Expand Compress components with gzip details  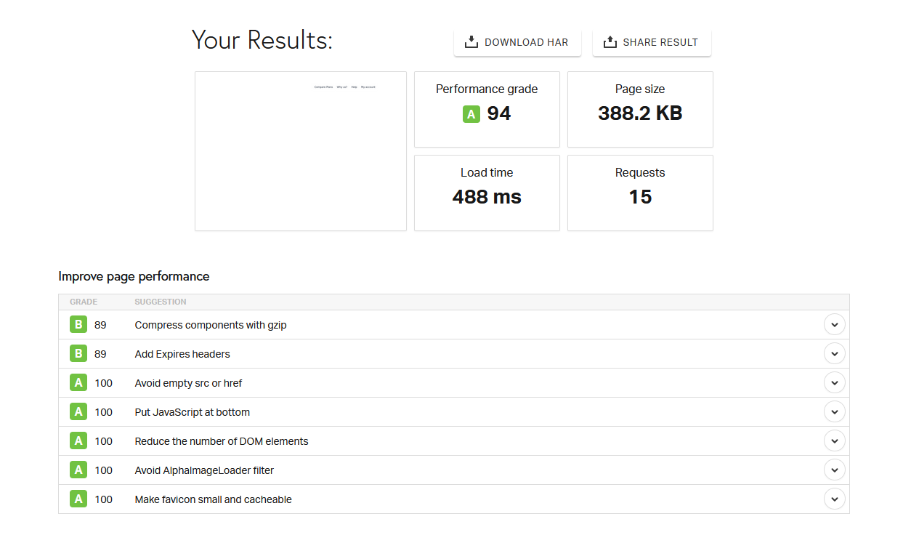834,324
